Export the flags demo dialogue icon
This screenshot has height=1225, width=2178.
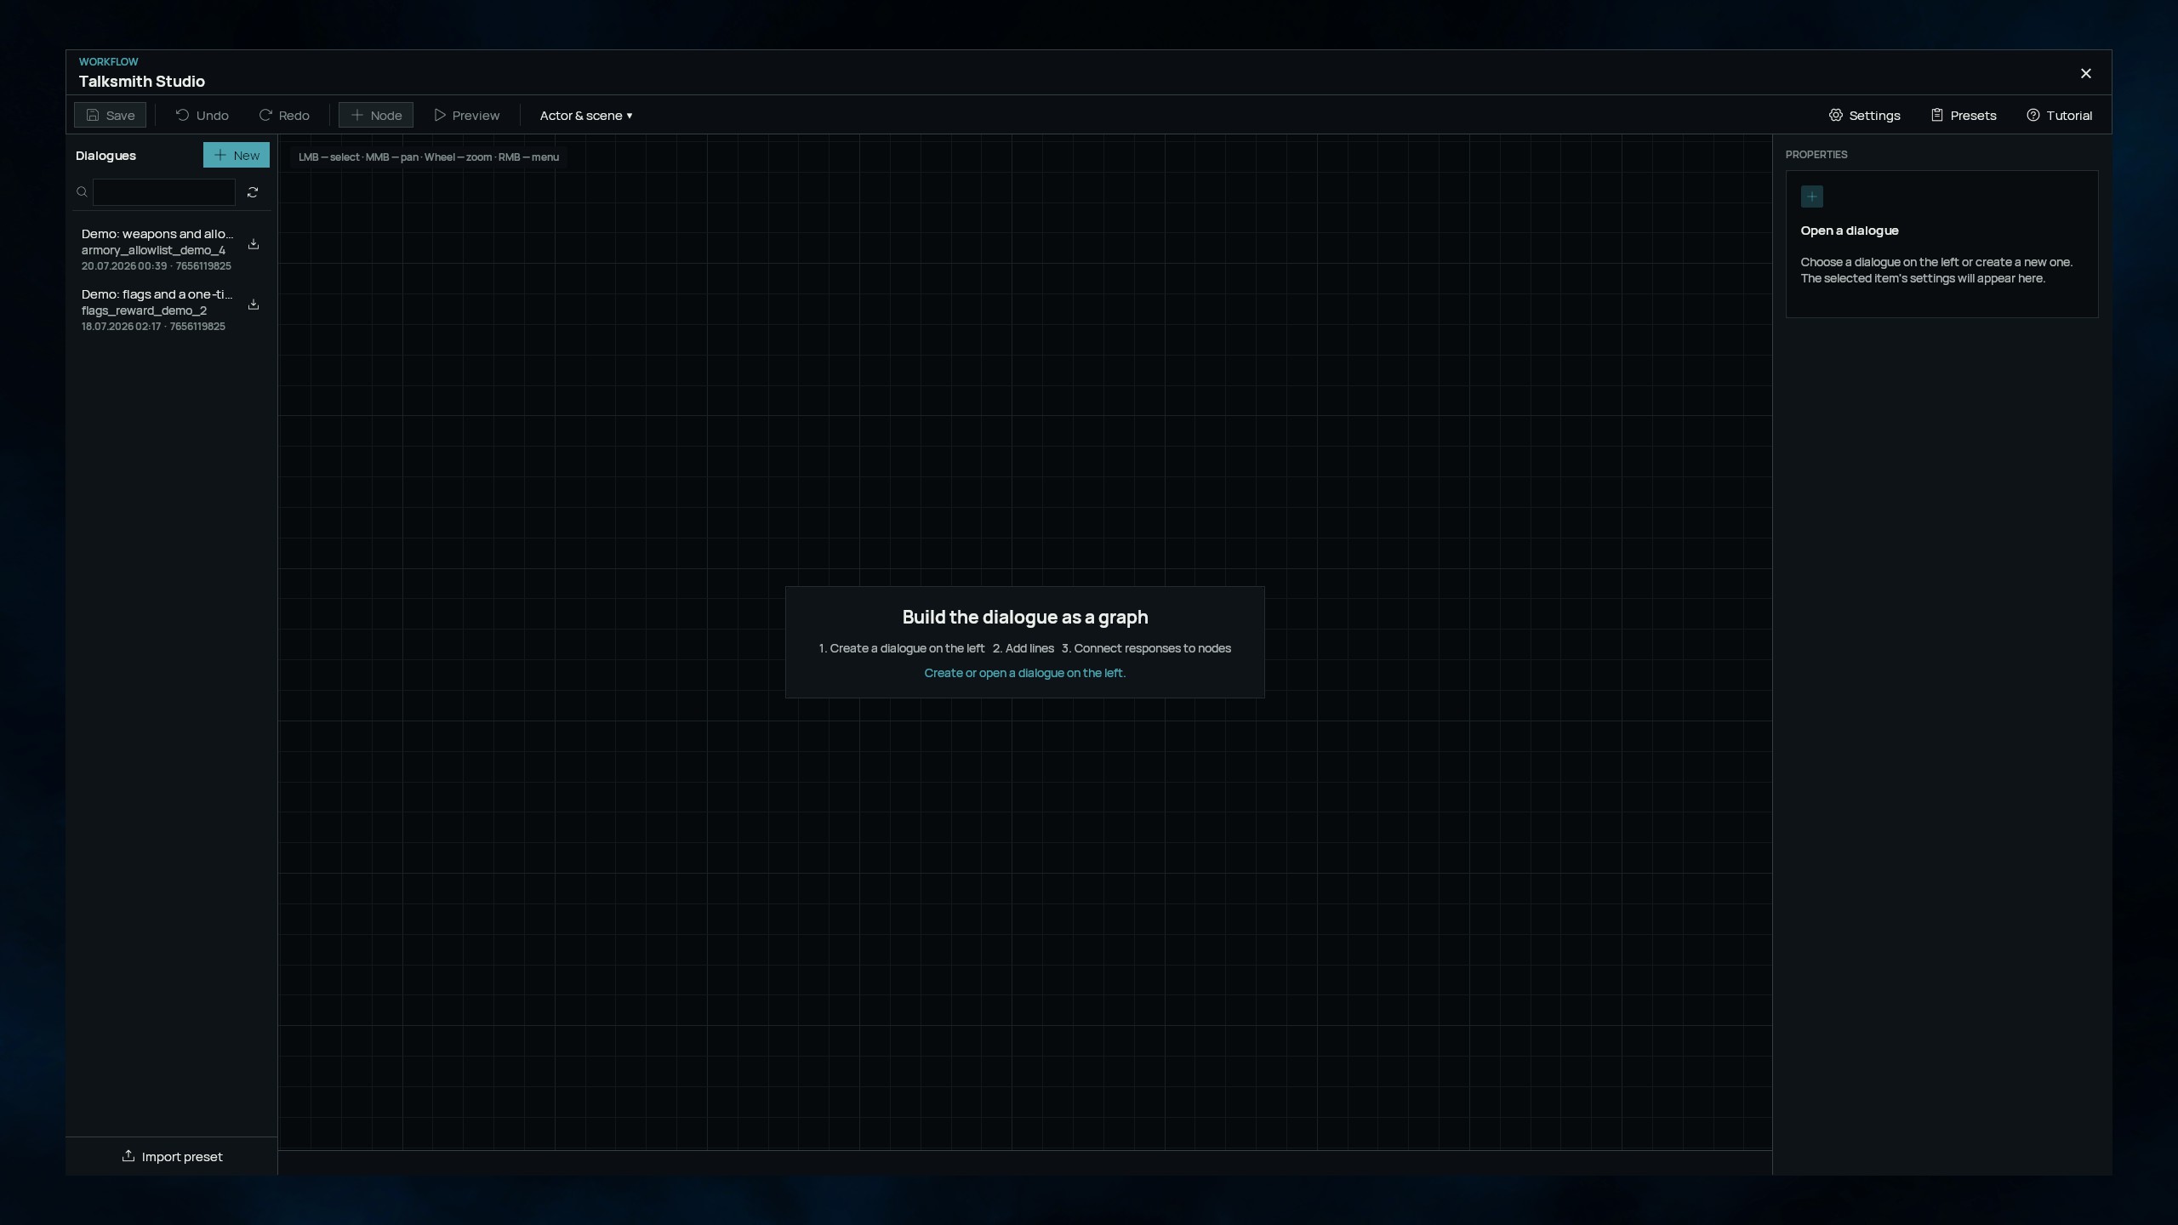point(254,305)
